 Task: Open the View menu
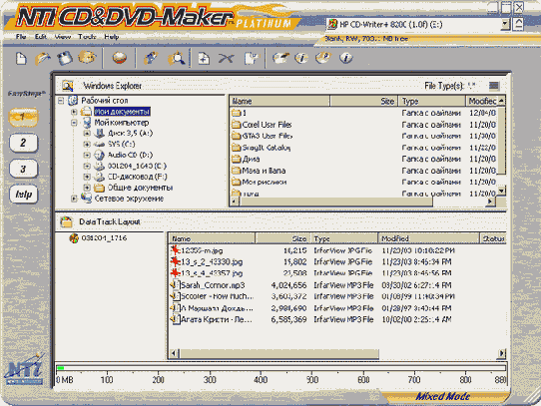pos(63,37)
